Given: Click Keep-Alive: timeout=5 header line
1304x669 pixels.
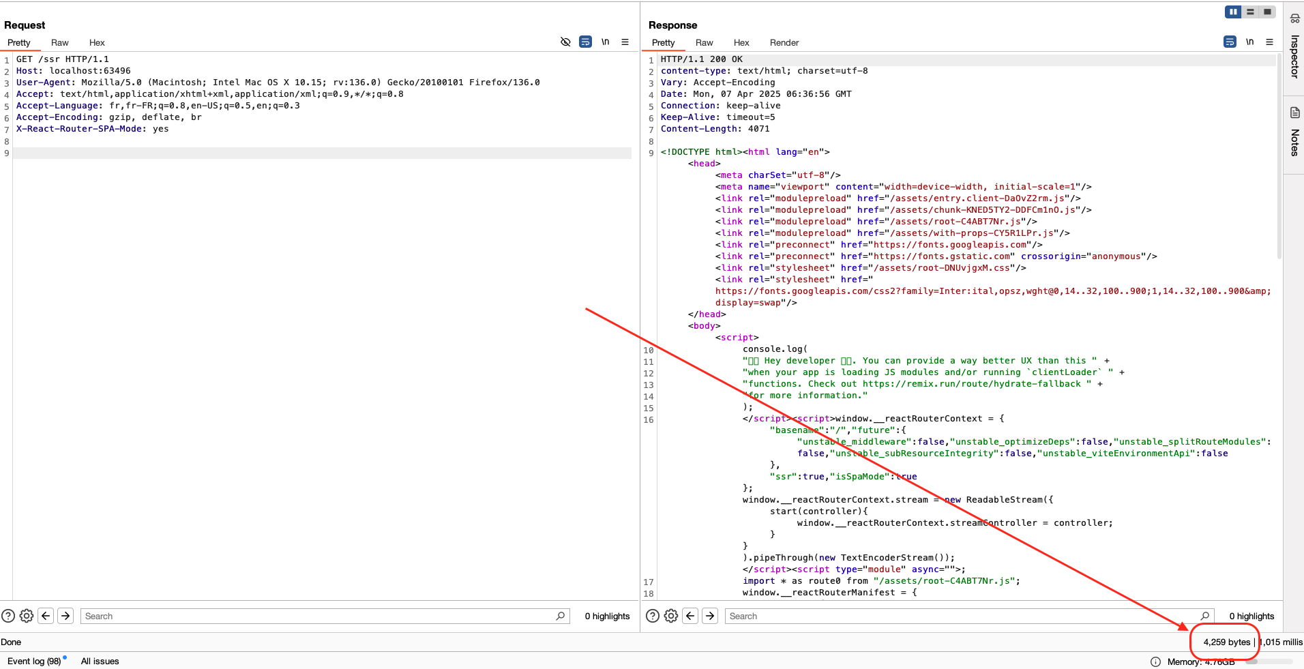Looking at the screenshot, I should [x=717, y=117].
